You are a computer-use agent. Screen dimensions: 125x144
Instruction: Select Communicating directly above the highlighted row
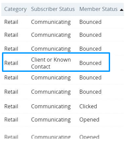(51, 49)
